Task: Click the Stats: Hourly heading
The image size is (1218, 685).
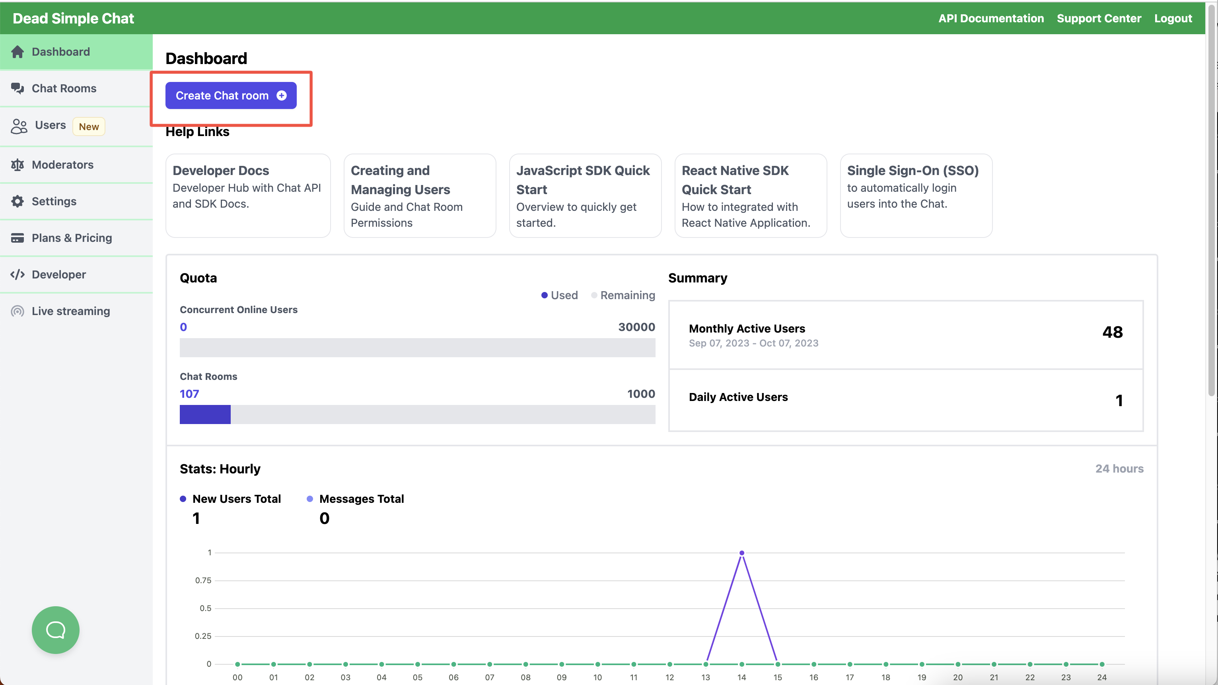Action: [220, 469]
